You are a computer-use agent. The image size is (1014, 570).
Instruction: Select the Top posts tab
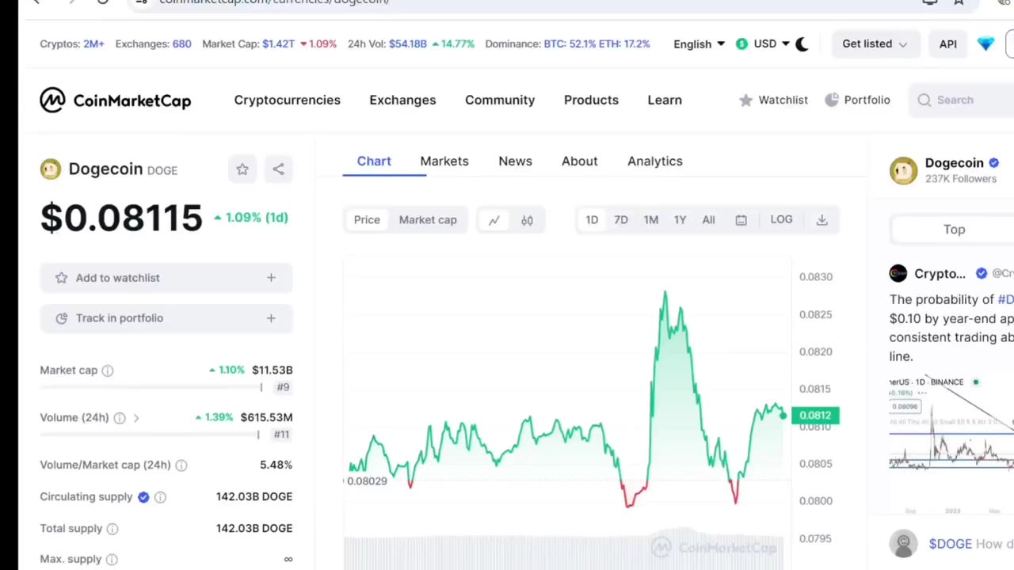tap(954, 230)
